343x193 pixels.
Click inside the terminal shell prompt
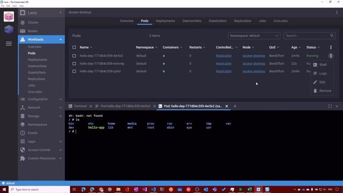(76, 132)
